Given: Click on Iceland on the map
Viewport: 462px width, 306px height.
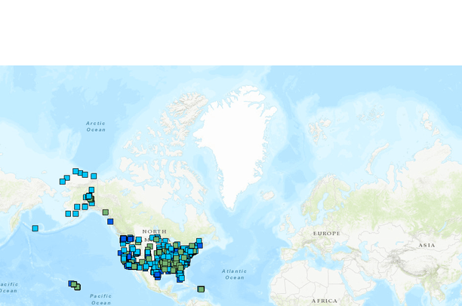Looking at the screenshot, I should (x=267, y=195).
